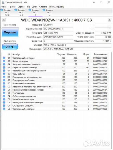113x150 pixels.
Task: Click the power-on hours value 14234 ч
Action: (x=103, y=41)
